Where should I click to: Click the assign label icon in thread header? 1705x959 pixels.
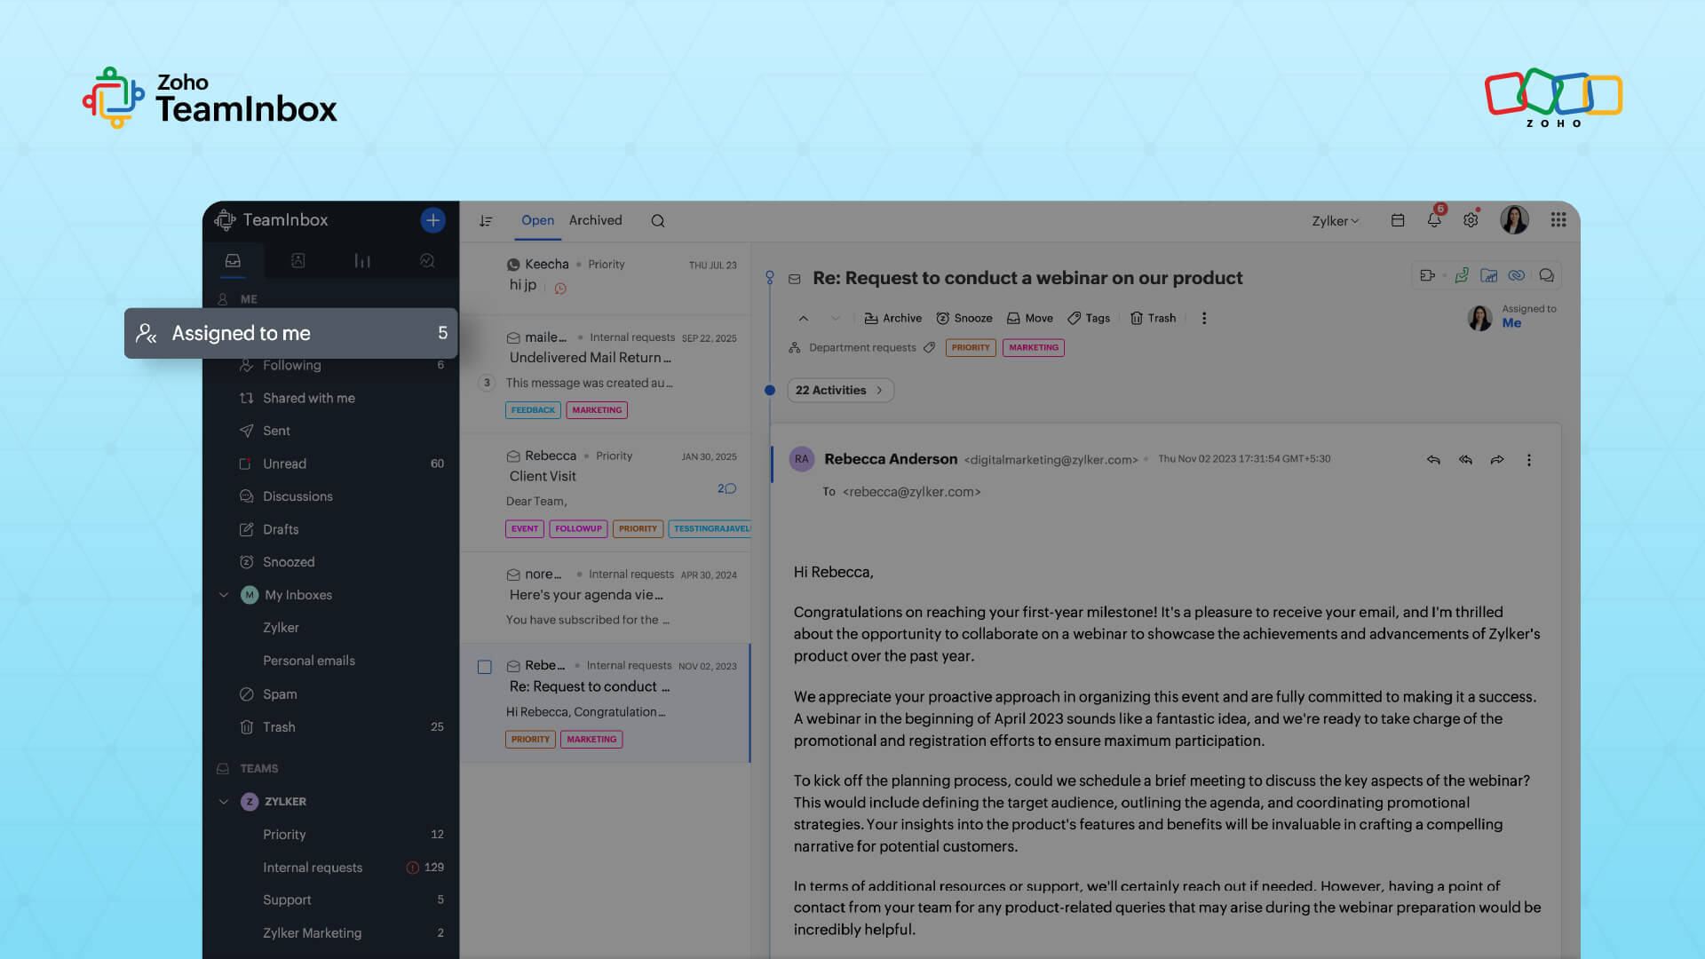[1428, 275]
